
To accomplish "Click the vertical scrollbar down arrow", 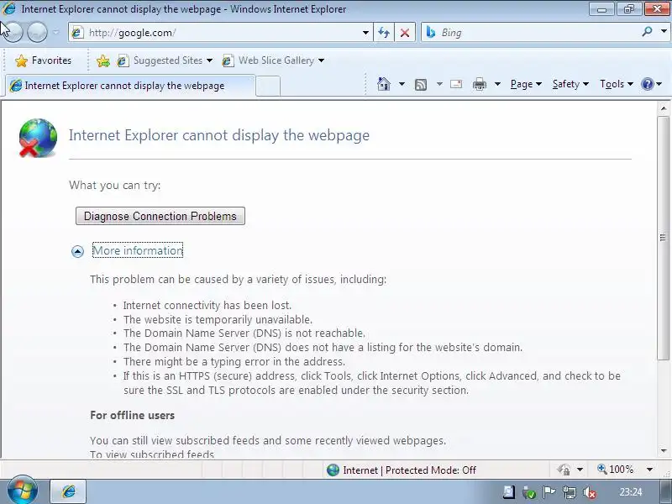I will [664, 451].
